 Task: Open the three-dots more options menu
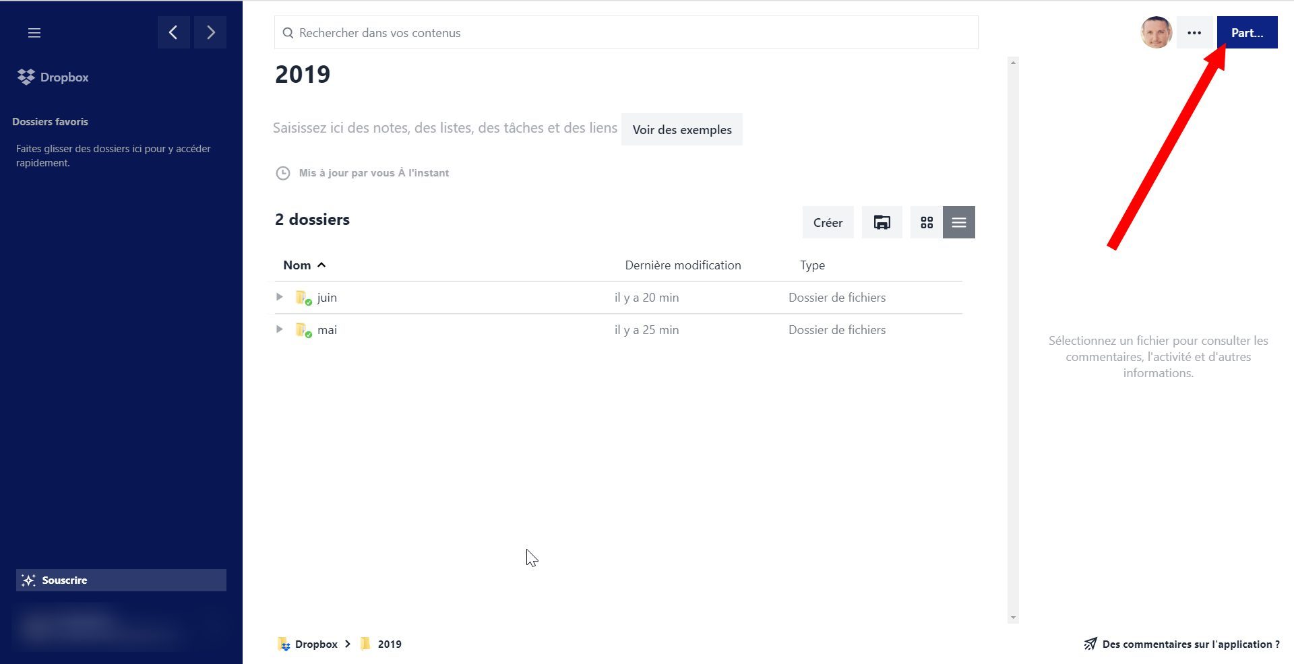tap(1194, 32)
